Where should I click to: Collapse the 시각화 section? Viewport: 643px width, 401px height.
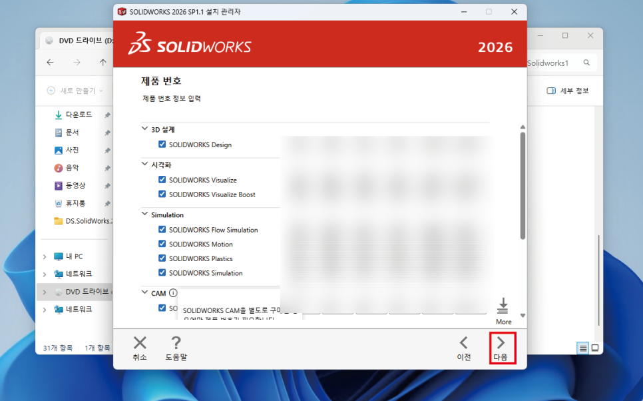click(x=144, y=164)
